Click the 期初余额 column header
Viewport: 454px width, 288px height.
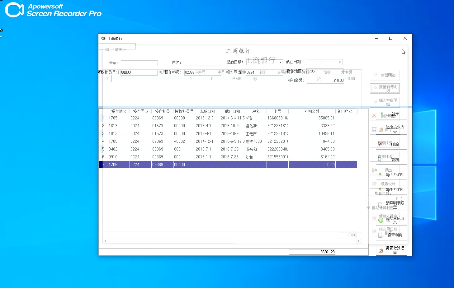click(312, 111)
